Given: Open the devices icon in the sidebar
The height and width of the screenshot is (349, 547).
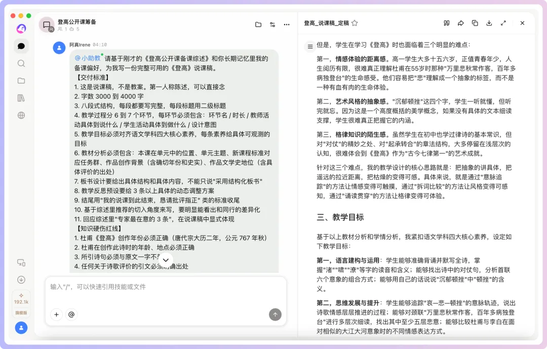Looking at the screenshot, I should point(21,262).
